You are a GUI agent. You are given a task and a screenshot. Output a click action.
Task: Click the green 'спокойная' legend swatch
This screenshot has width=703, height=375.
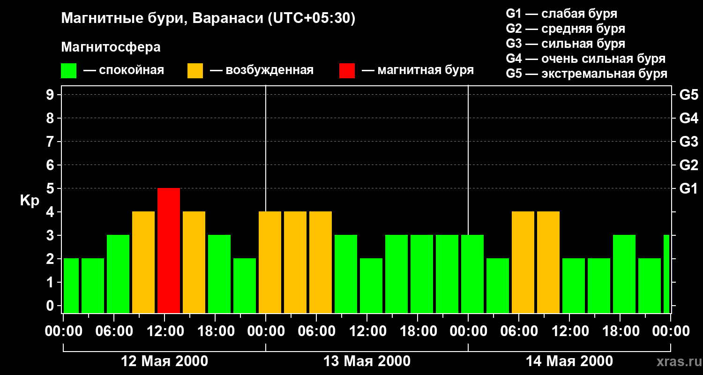coord(68,71)
